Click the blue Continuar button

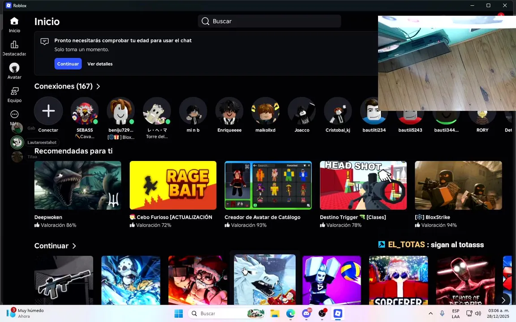point(68,64)
